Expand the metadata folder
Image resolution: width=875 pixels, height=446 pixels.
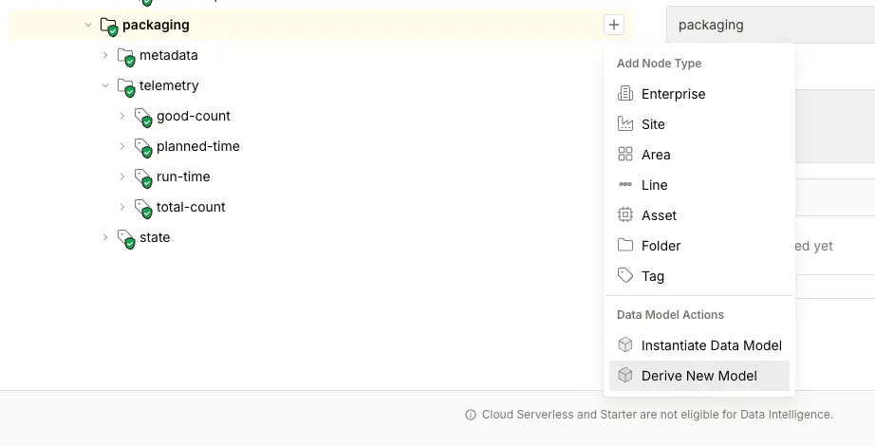105,55
